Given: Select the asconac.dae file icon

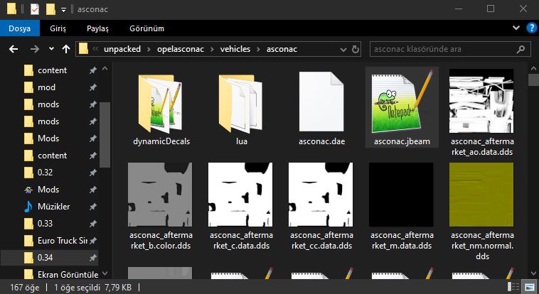Looking at the screenshot, I should tap(321, 102).
